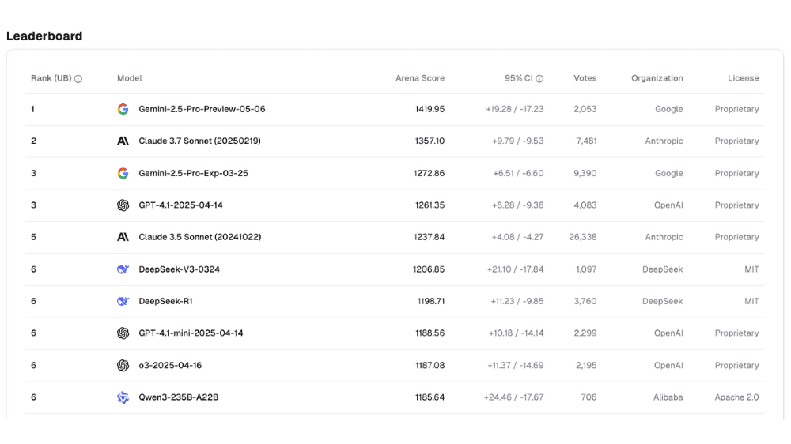Viewport: 791px width, 444px height.
Task: Click confidence interval +21.10 / -17.84
Action: click(516, 269)
